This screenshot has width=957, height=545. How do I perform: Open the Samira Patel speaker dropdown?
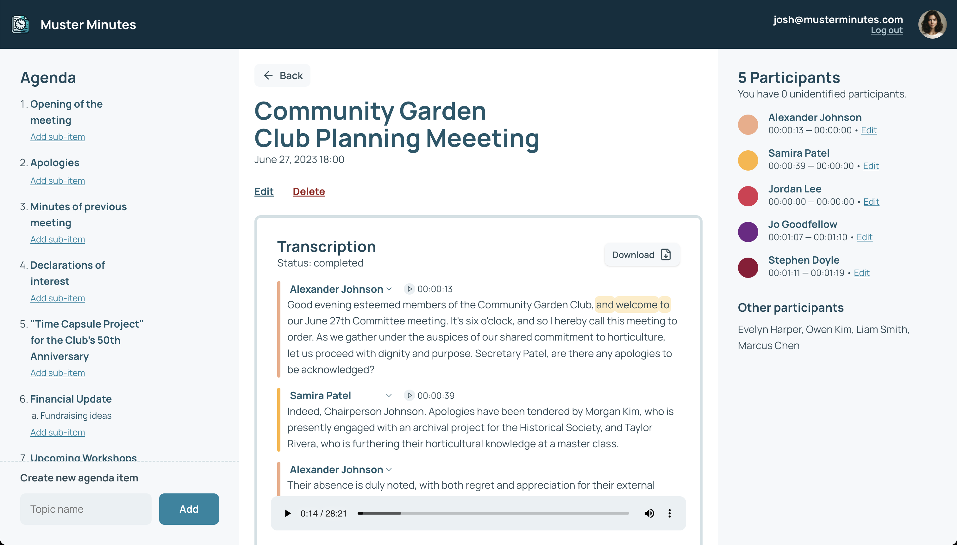click(390, 395)
